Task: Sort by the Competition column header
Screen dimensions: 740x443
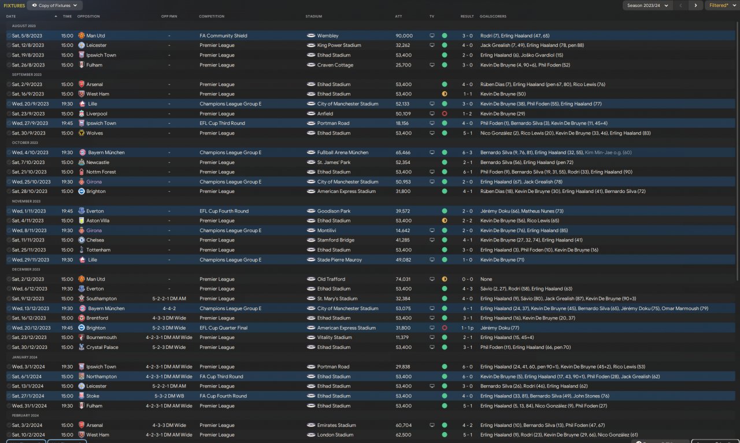Action: tap(212, 16)
